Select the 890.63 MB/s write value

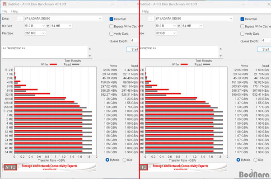point(240,94)
